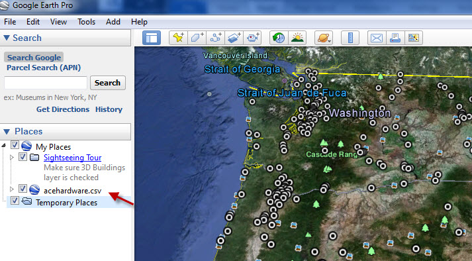
Task: Toggle the sidebar panel button
Action: coord(152,38)
